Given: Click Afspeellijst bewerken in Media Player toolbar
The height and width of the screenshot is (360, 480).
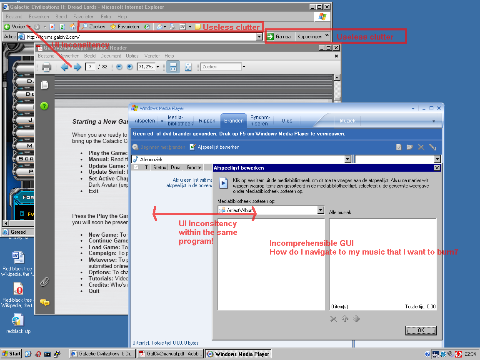Looking at the screenshot, I should (x=215, y=147).
